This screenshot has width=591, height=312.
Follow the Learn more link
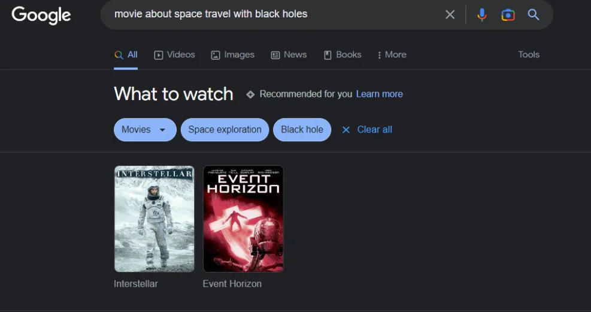pos(379,94)
